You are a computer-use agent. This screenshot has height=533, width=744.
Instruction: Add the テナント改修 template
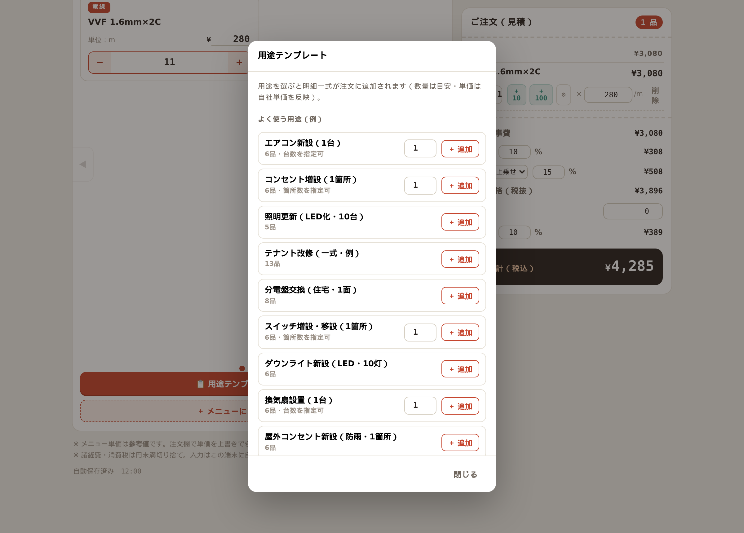point(460,259)
